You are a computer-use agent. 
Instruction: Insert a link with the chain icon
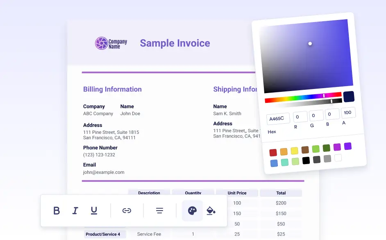pyautogui.click(x=127, y=211)
